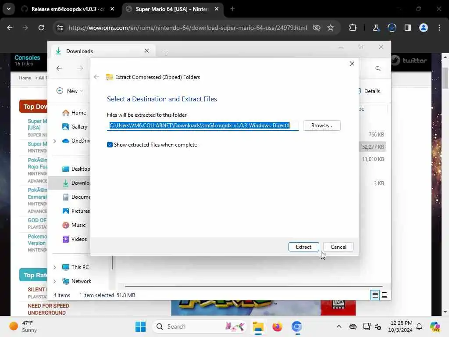Open Chrome Labs flask icon
Image resolution: width=449 pixels, height=337 pixels.
pos(376,28)
